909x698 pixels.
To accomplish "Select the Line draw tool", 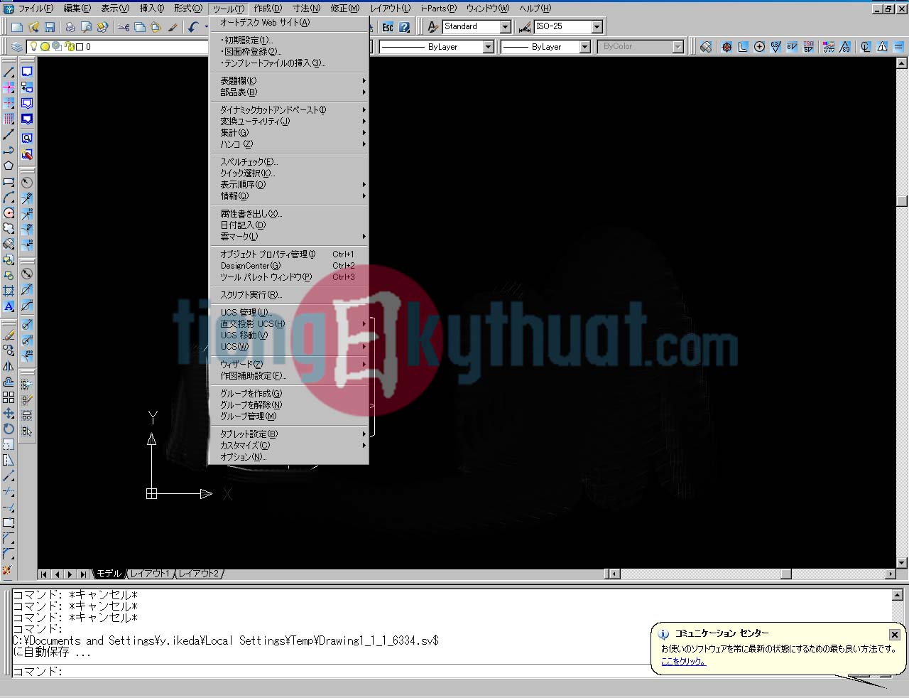I will 9,72.
